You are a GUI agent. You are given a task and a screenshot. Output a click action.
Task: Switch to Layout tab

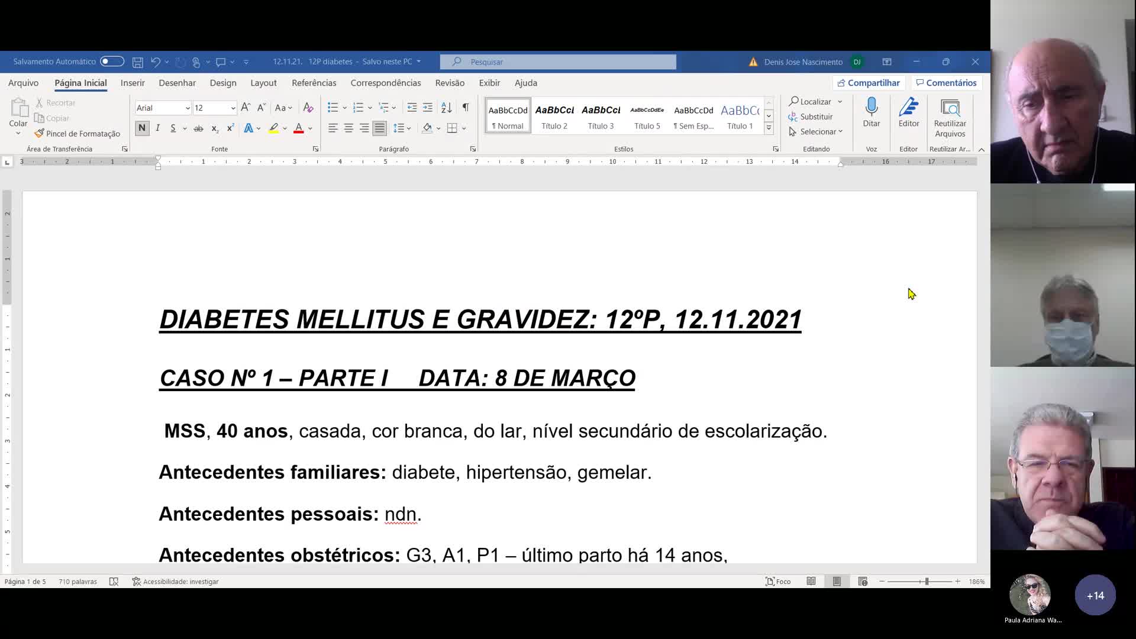pyautogui.click(x=263, y=83)
